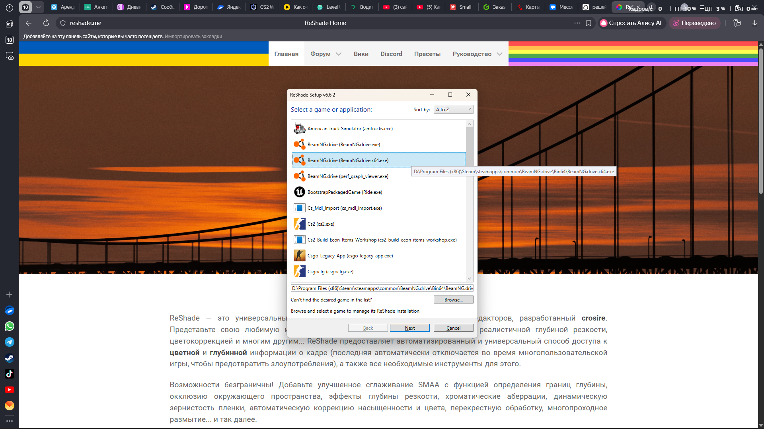Select 'Cs_Mdl_Import (cs_mdl_import.exe)' entry

tap(378, 208)
